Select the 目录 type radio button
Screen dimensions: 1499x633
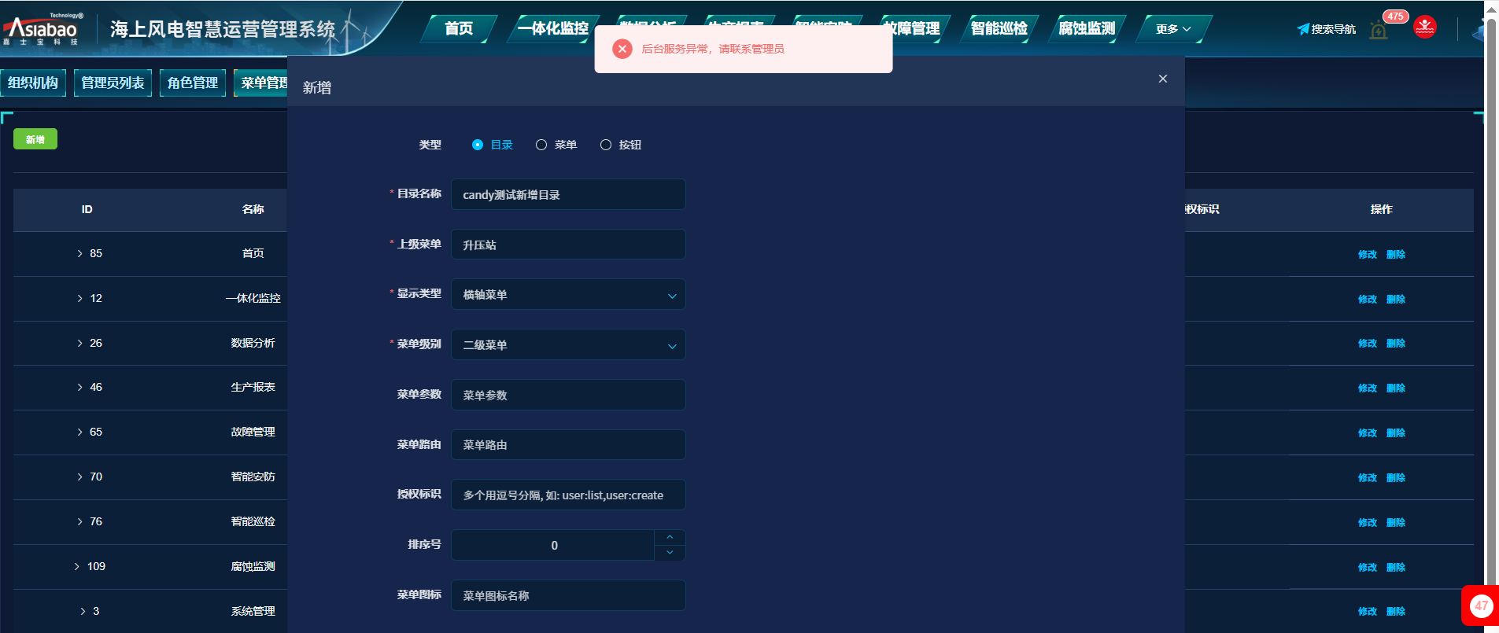pos(478,145)
